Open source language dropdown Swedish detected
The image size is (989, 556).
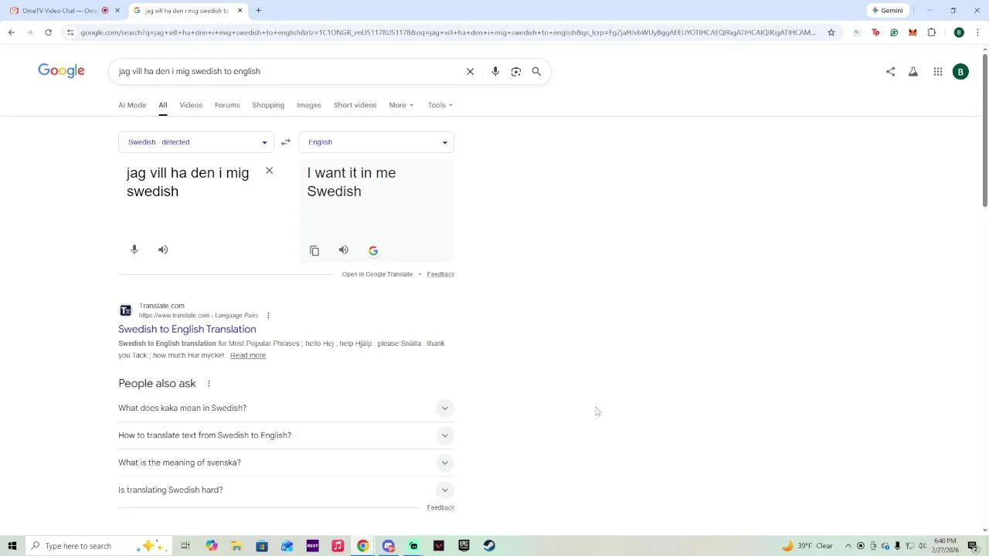196,142
